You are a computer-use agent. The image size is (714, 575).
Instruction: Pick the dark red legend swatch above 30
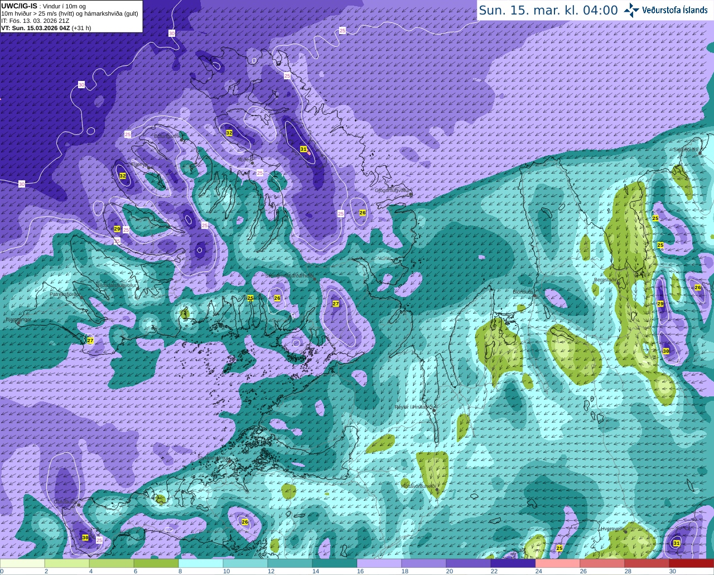coord(692,563)
